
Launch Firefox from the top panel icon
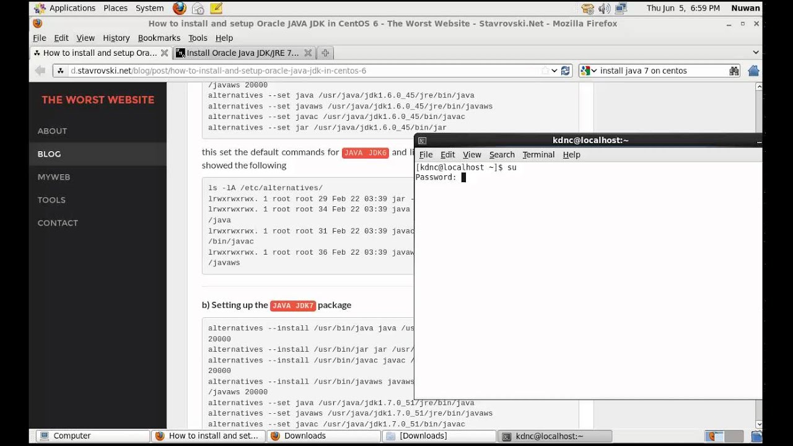pos(180,8)
